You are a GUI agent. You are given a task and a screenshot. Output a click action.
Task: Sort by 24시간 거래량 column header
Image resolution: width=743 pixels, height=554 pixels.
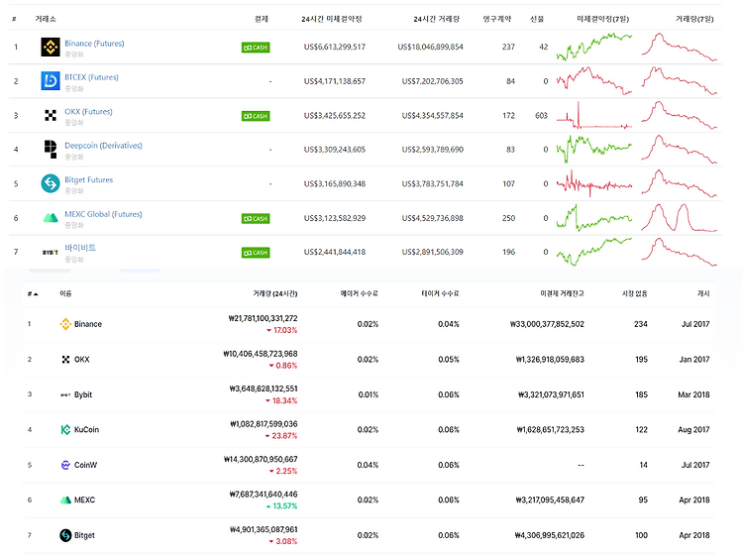(x=437, y=19)
